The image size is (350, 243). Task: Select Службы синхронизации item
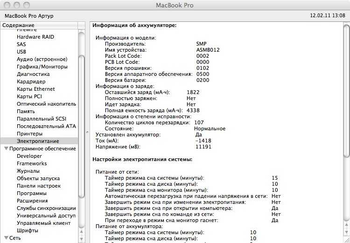(46, 208)
